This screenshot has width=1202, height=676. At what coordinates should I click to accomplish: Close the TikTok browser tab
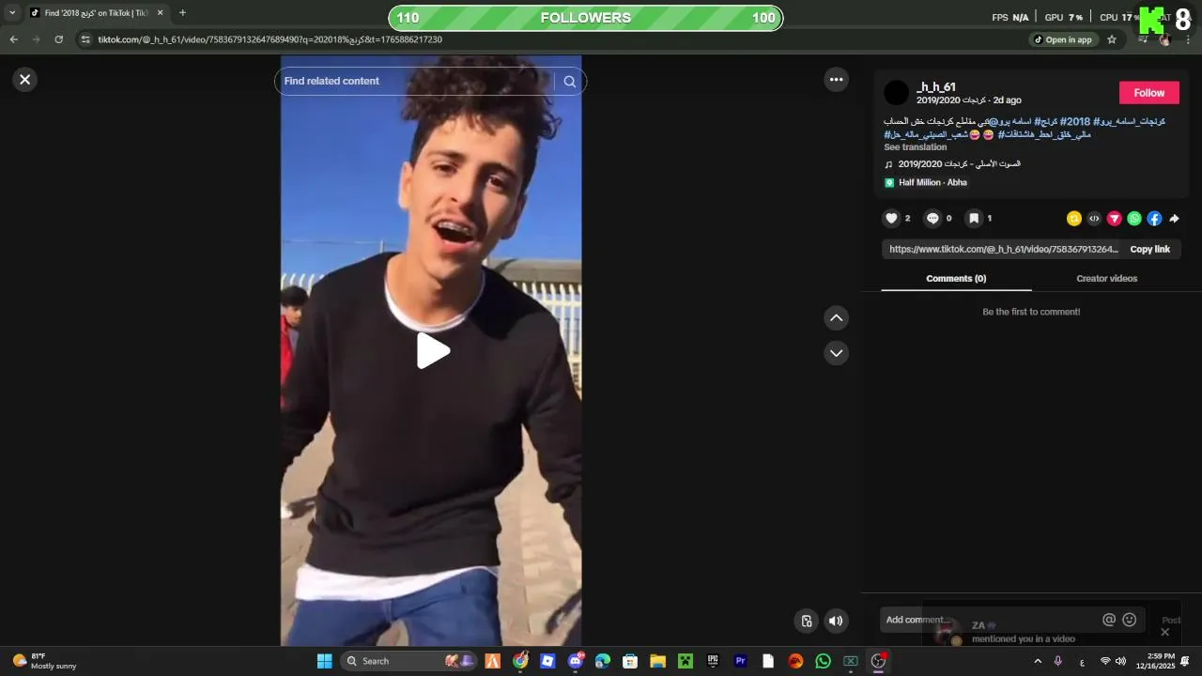tap(160, 13)
